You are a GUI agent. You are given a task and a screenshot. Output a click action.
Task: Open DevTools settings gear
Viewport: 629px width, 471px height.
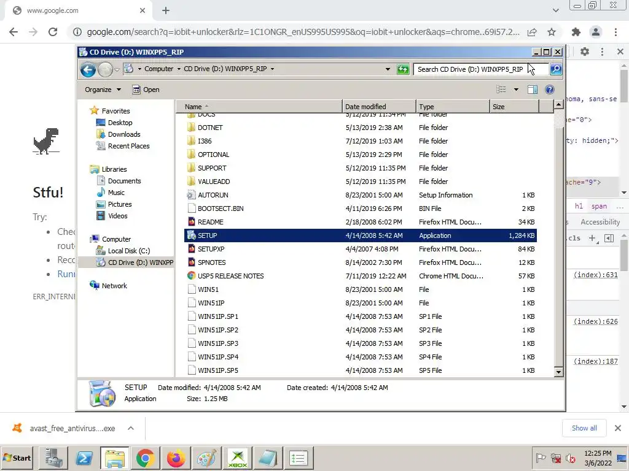(x=585, y=52)
